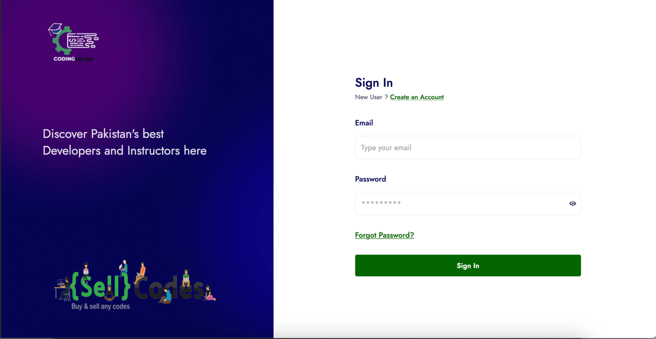Submit with the green Sign In button
The height and width of the screenshot is (339, 656).
[468, 266]
